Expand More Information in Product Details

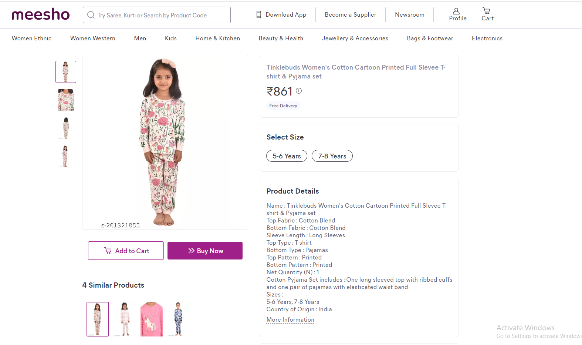pyautogui.click(x=290, y=320)
